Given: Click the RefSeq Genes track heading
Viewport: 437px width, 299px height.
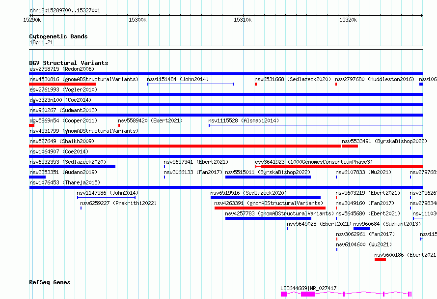Looking at the screenshot, I should [x=50, y=282].
